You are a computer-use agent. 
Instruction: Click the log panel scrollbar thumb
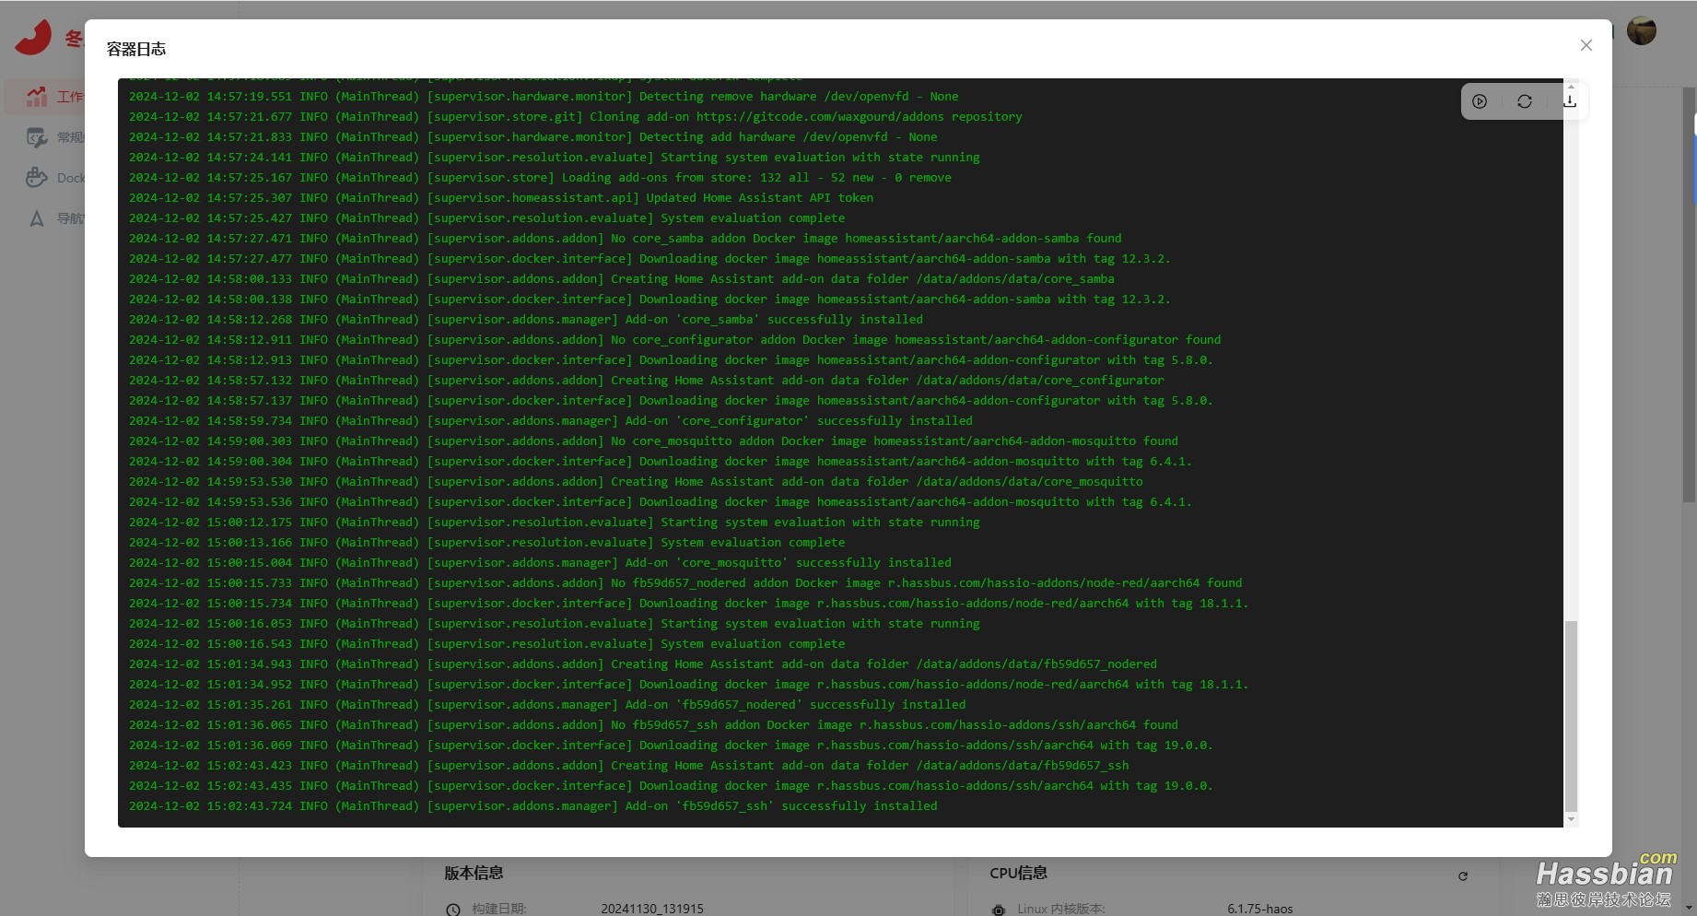click(x=1571, y=716)
